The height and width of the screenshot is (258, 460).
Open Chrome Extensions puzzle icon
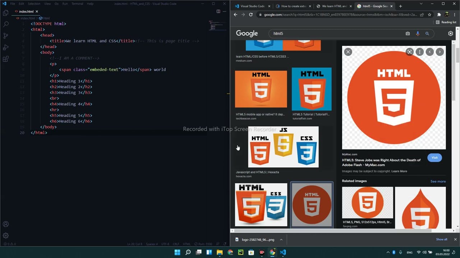point(439,15)
